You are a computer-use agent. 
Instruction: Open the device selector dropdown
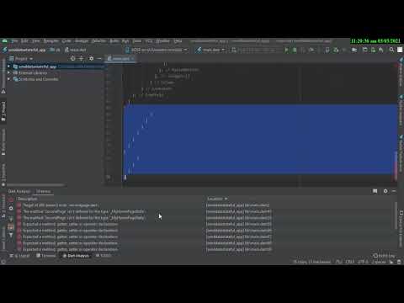[157, 50]
